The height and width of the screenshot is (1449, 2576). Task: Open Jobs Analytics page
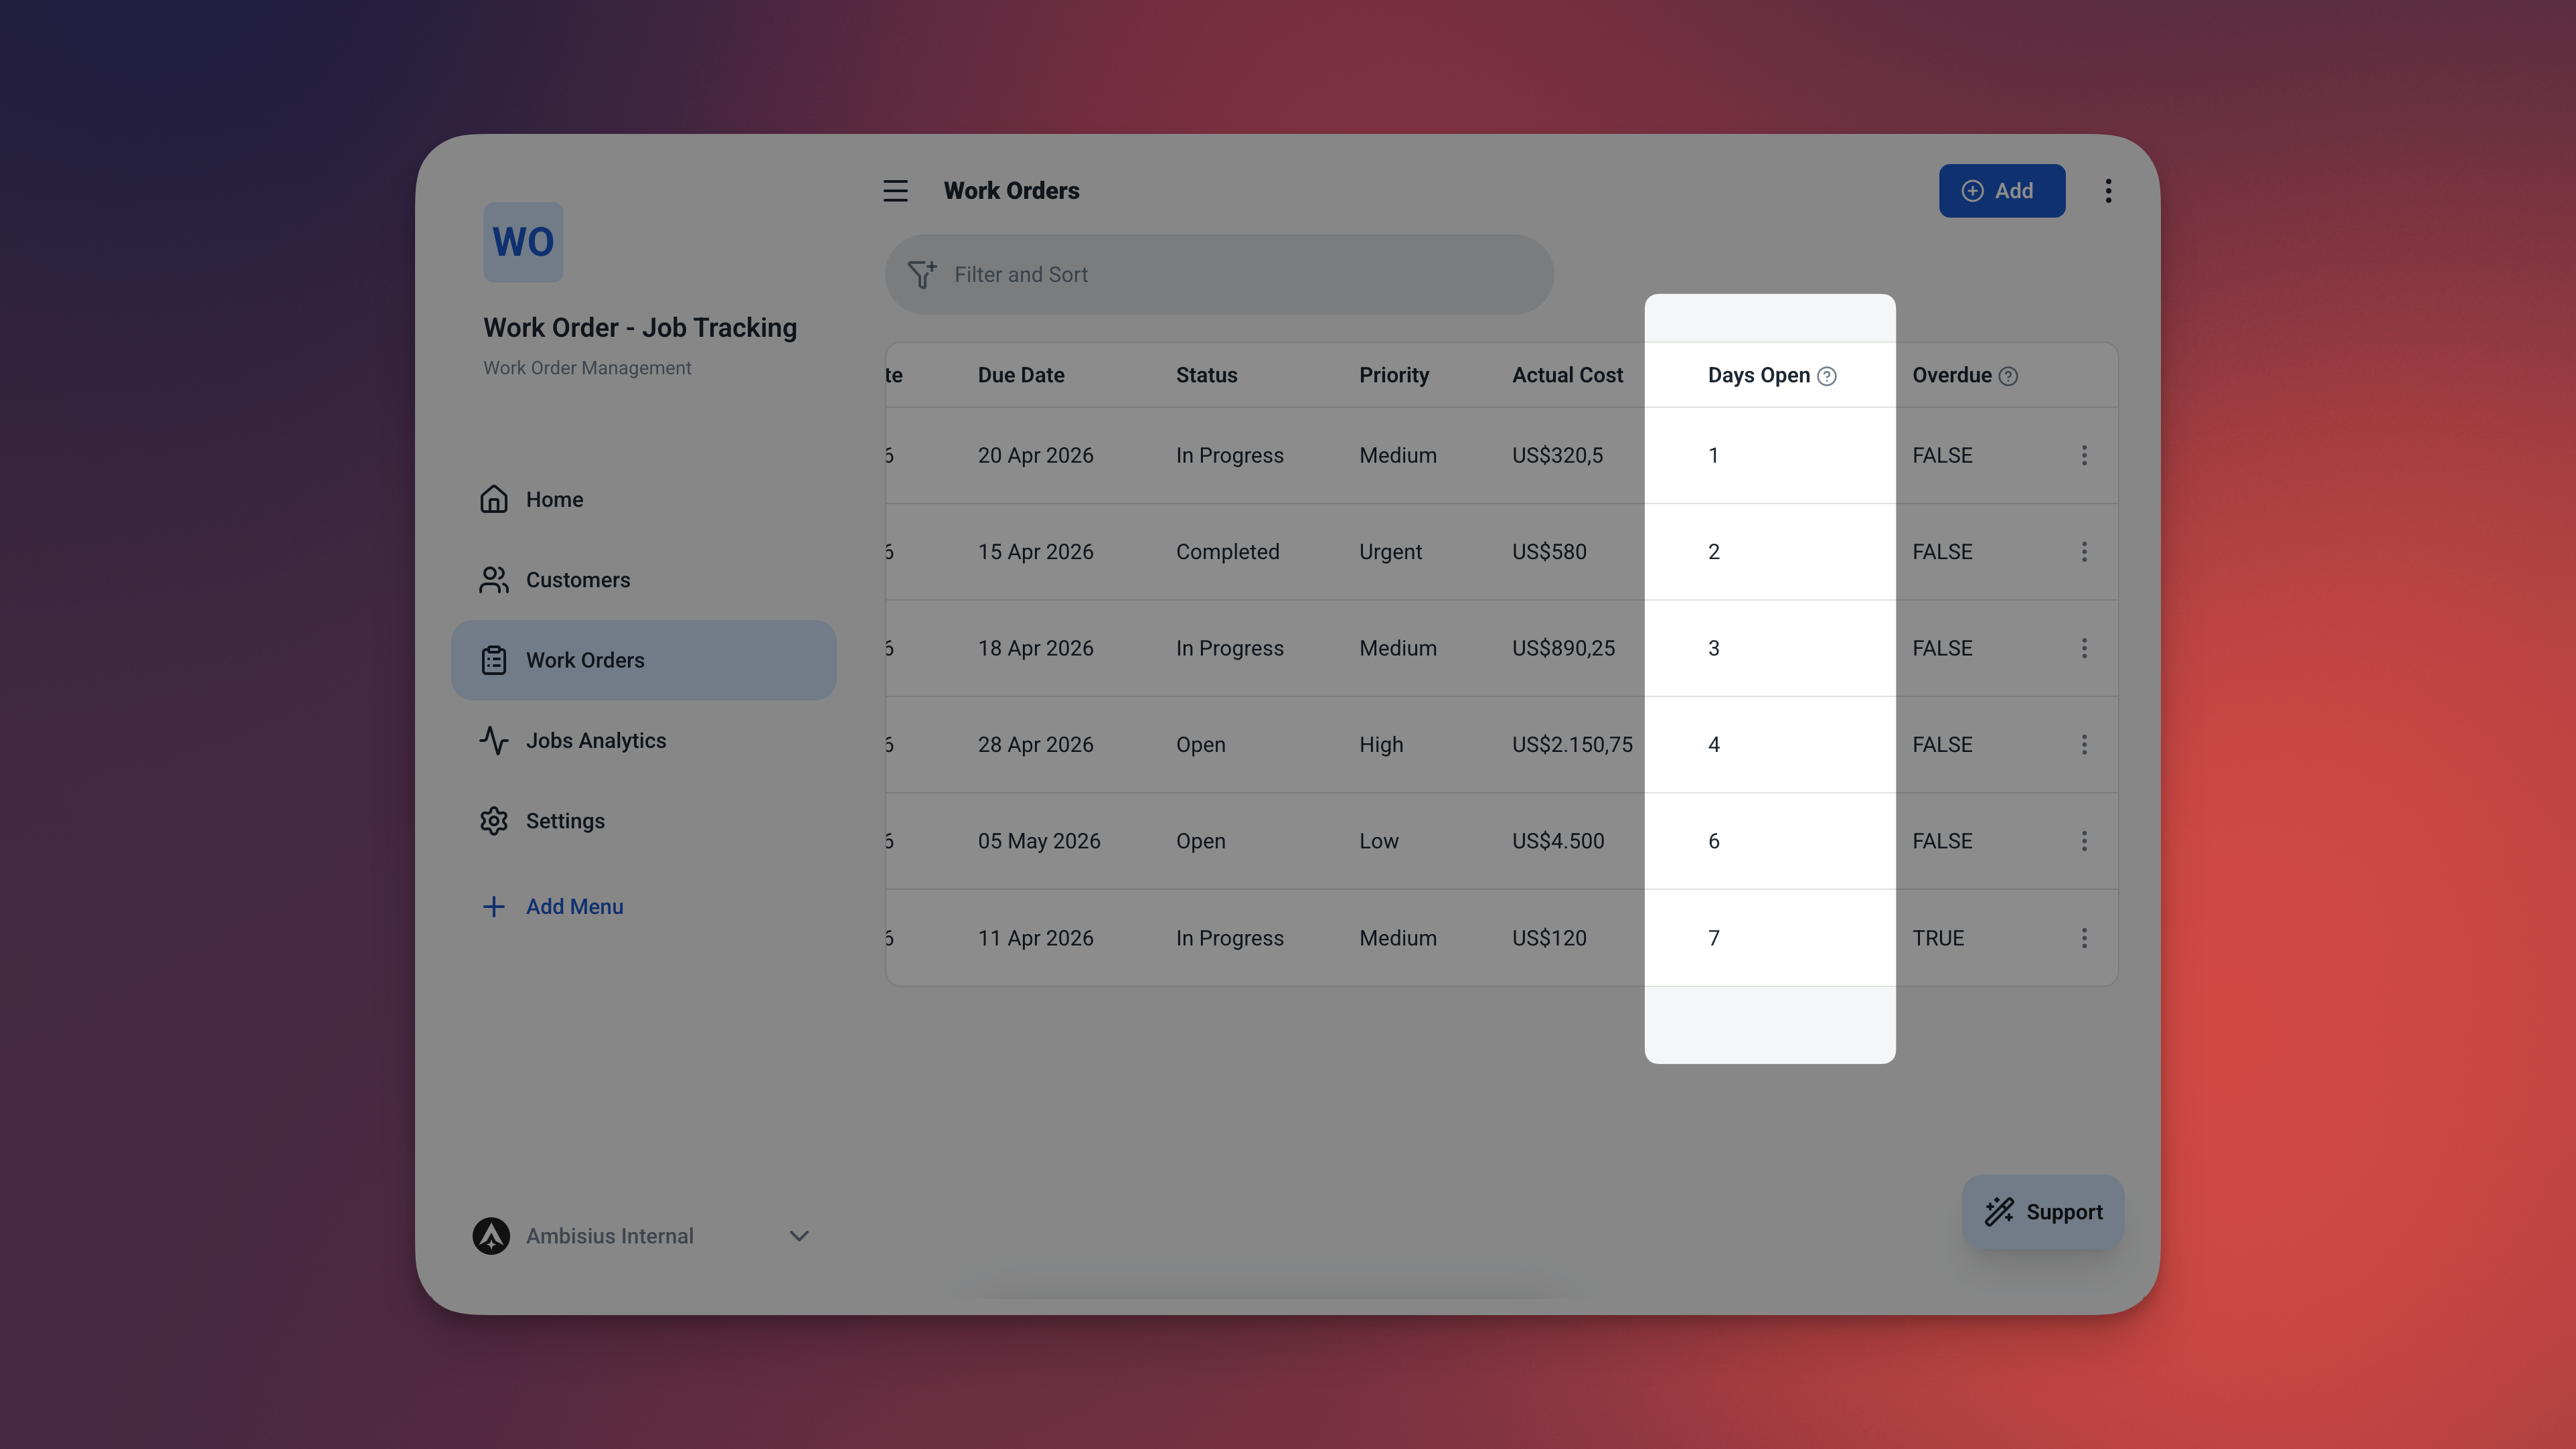tap(595, 740)
